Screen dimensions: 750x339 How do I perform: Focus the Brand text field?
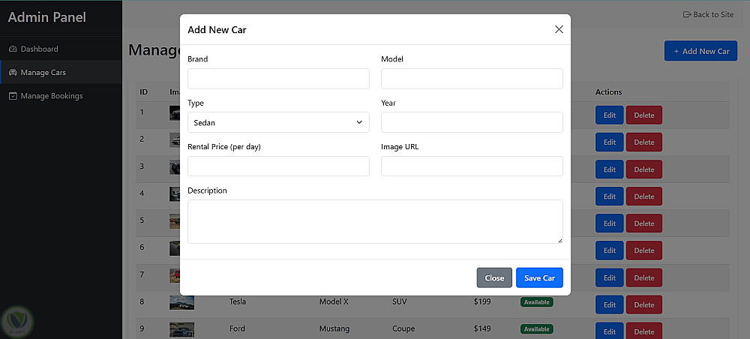pyautogui.click(x=278, y=79)
